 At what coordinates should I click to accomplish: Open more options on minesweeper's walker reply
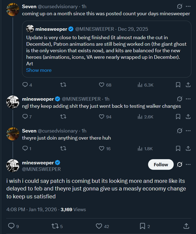coord(188,99)
